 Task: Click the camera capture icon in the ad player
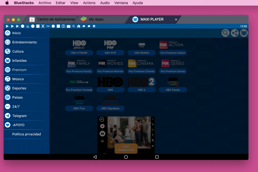(x=102, y=133)
